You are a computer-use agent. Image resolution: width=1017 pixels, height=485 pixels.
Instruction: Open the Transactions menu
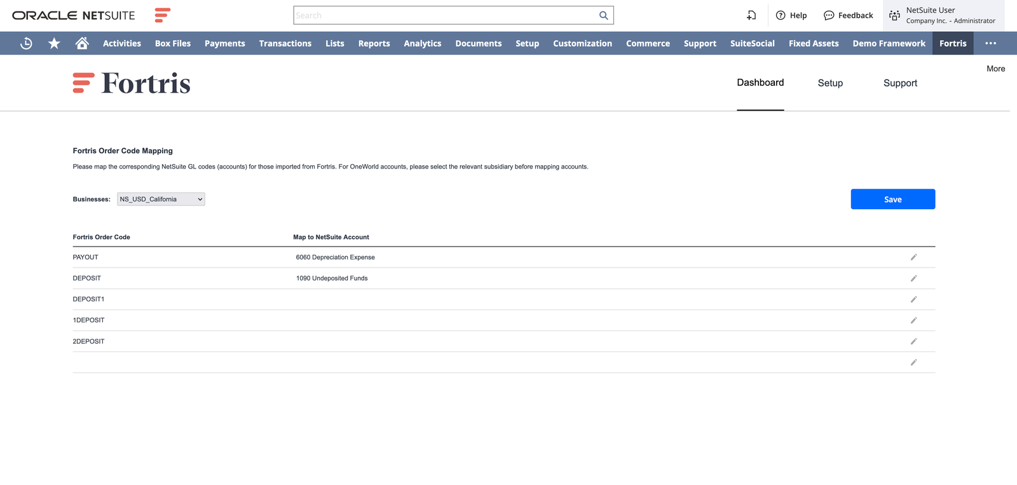285,43
